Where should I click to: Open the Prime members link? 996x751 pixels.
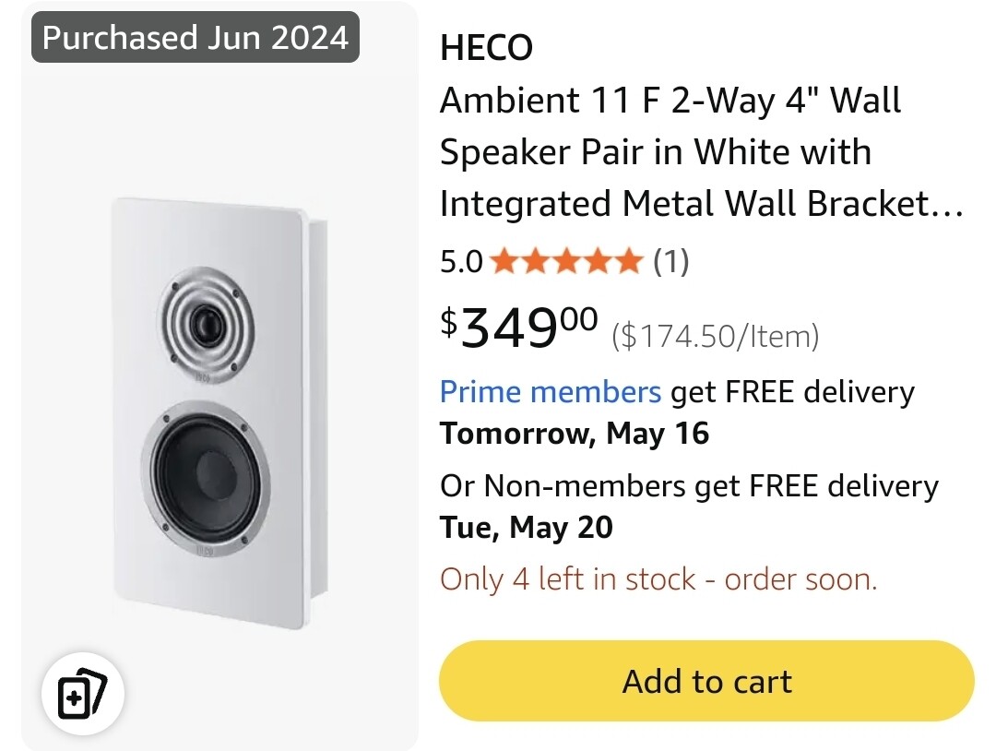coord(551,392)
